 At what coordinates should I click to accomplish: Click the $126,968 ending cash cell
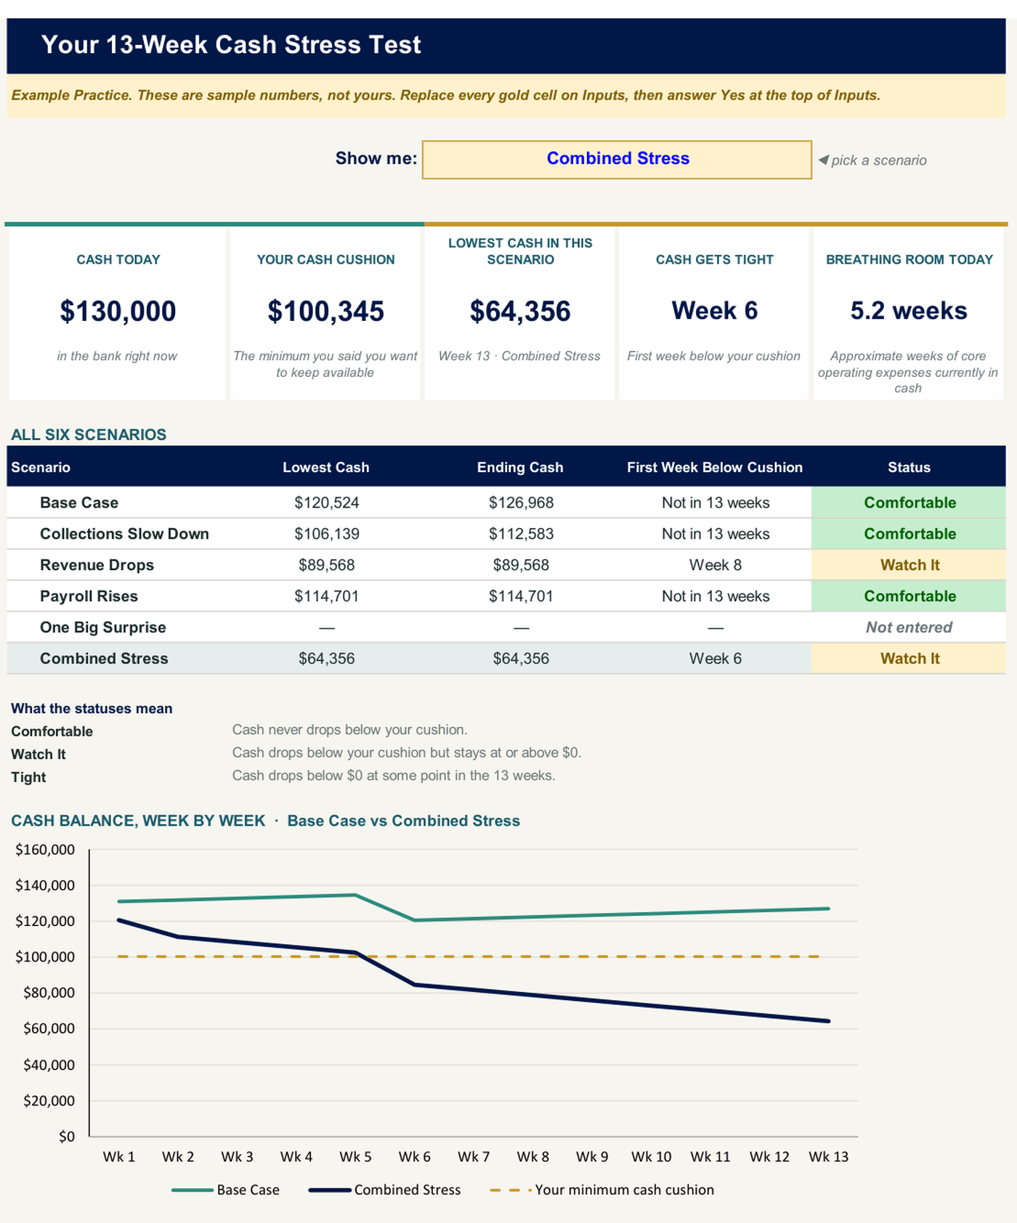click(x=521, y=503)
